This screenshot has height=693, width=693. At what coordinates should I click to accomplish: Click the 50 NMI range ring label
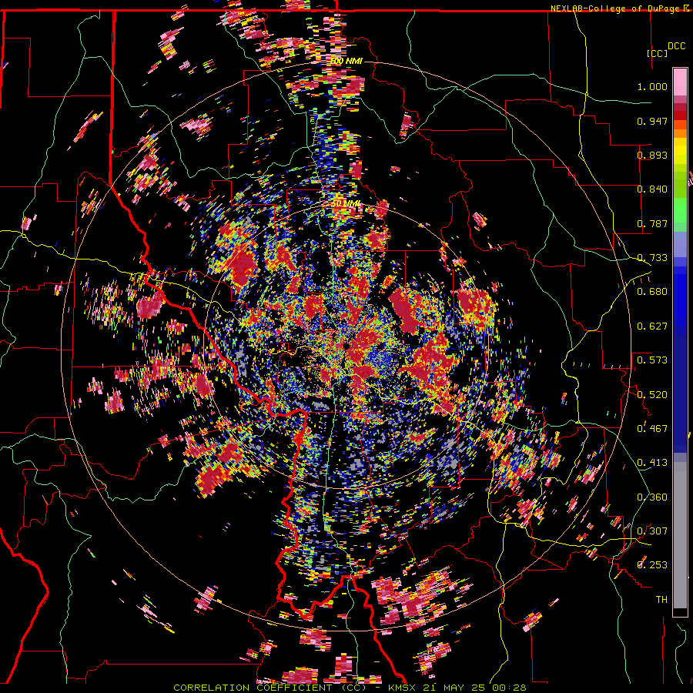point(346,204)
